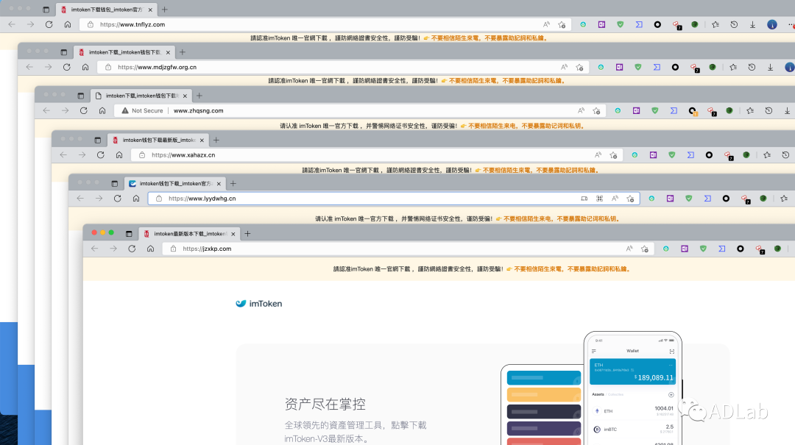Image resolution: width=795 pixels, height=445 pixels.
Task: Select the blue ETH balance card in phone mockup
Action: click(632, 371)
